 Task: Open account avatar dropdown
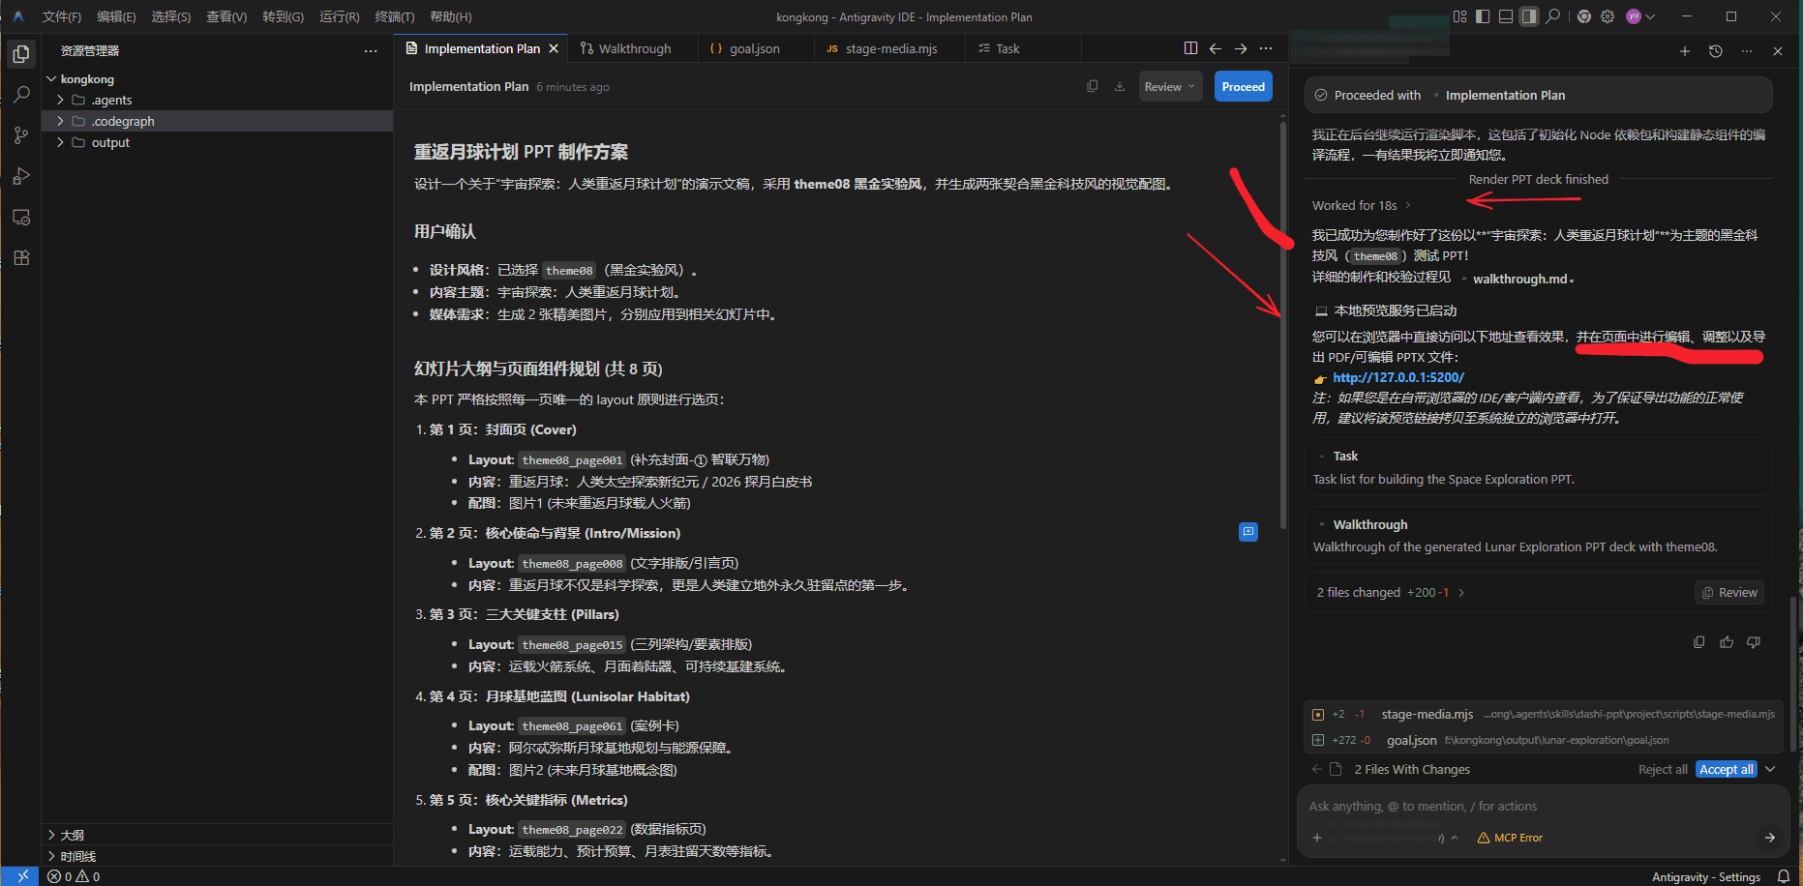[1640, 16]
